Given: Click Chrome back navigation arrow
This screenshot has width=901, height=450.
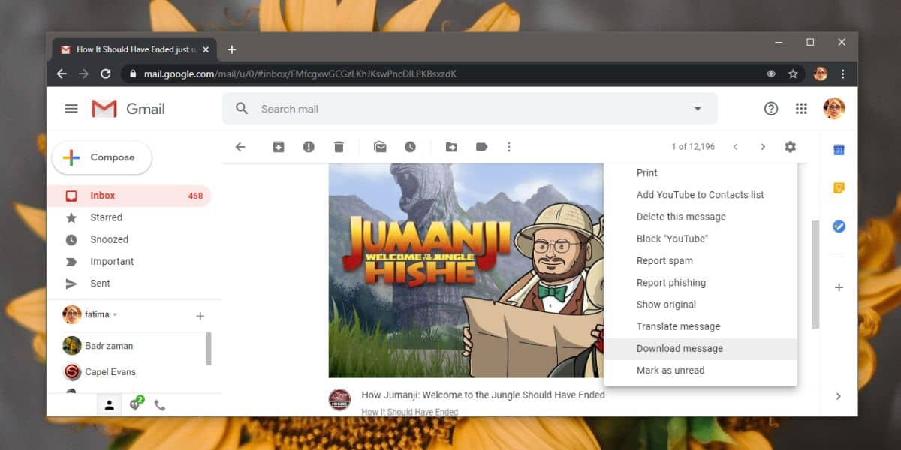Looking at the screenshot, I should pyautogui.click(x=62, y=73).
